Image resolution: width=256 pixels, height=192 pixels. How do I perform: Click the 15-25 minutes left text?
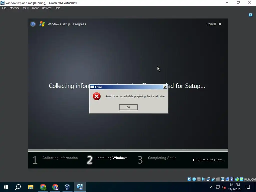[208, 160]
